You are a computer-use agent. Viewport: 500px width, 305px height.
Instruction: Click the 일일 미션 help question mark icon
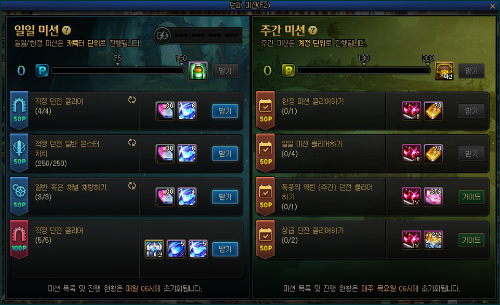pyautogui.click(x=66, y=30)
